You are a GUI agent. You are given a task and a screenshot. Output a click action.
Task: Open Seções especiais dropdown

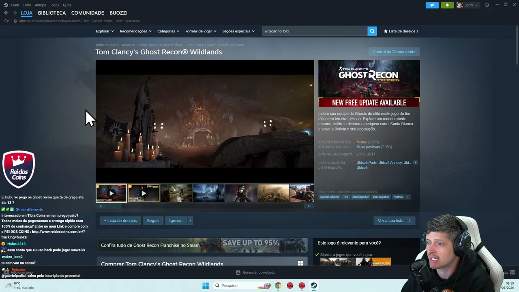(238, 31)
